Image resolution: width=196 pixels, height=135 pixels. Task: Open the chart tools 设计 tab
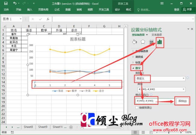coord(117,10)
